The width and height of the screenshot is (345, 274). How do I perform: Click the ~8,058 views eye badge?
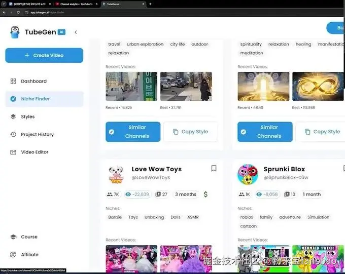(x=267, y=194)
